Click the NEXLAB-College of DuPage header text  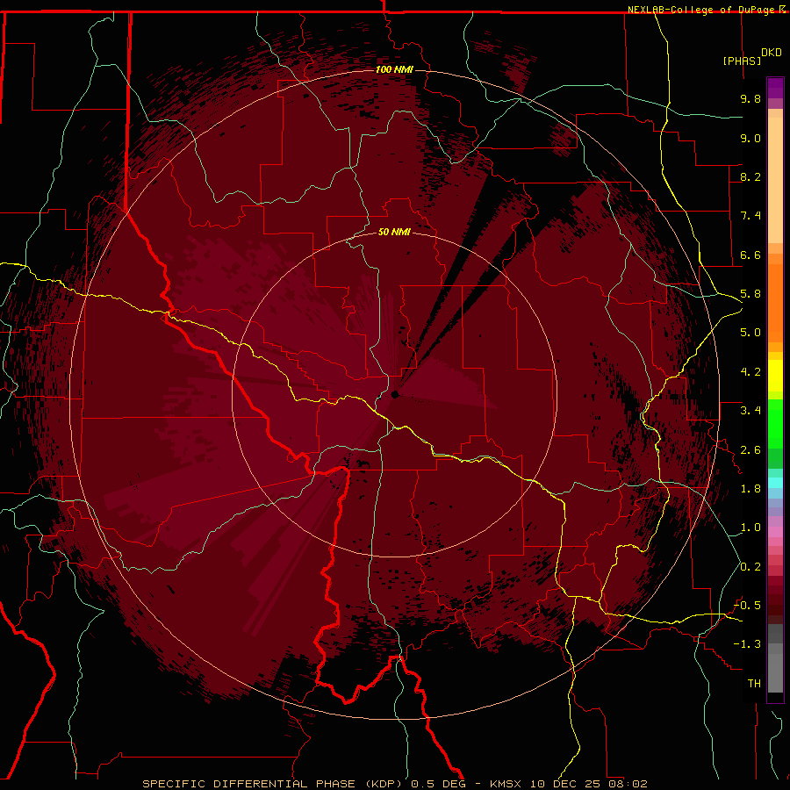click(703, 10)
